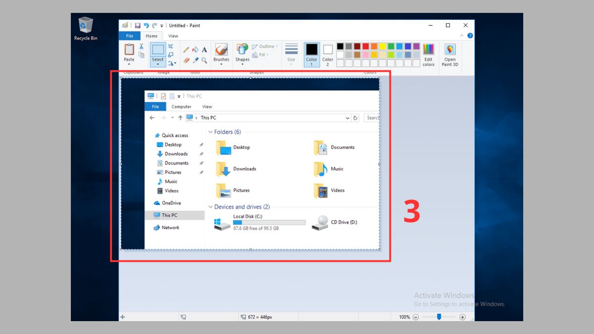The width and height of the screenshot is (594, 334).
Task: Click the Save icon in Paint's title bar
Action: coord(138,25)
